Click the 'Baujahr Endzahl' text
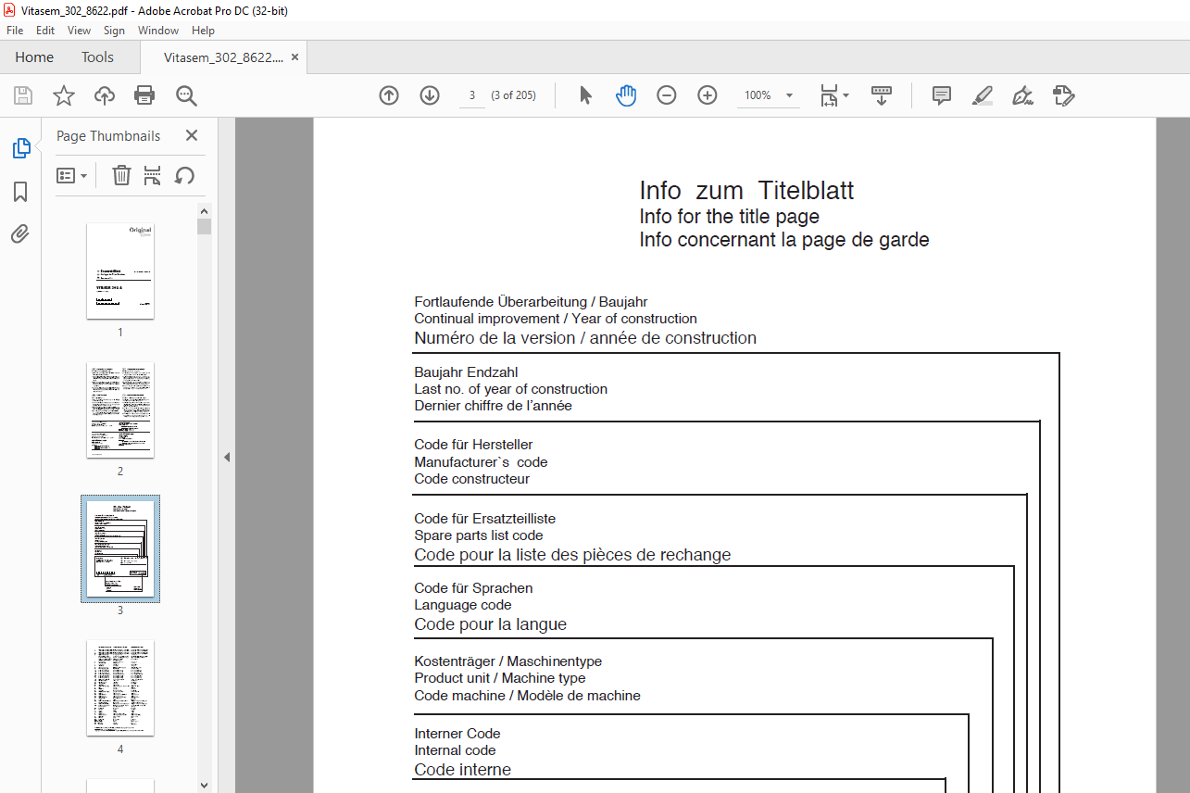Image resolution: width=1190 pixels, height=793 pixels. pyautogui.click(x=466, y=372)
